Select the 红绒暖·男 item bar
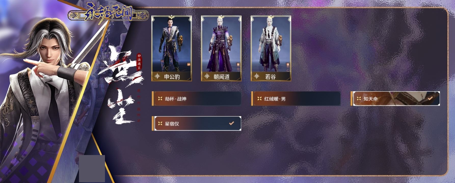The height and width of the screenshot is (183, 455). point(296,99)
